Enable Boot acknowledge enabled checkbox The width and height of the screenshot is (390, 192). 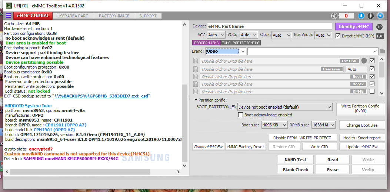click(x=240, y=115)
